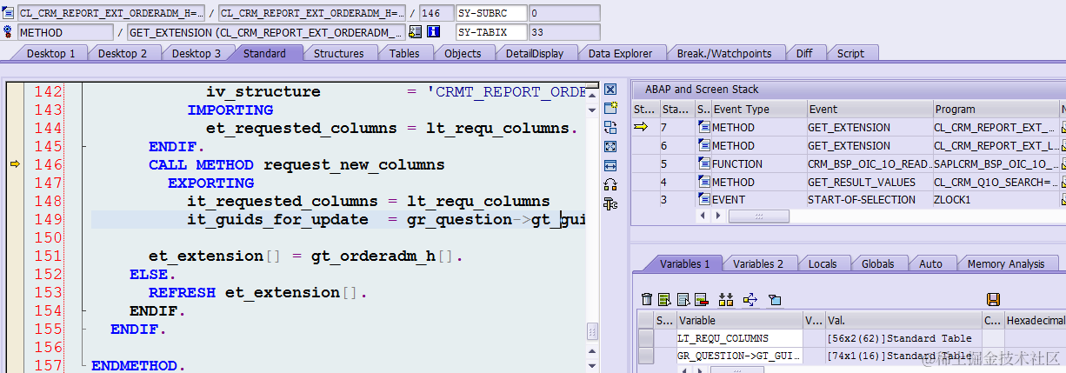Open the Script tab
The width and height of the screenshot is (1066, 373).
point(850,53)
